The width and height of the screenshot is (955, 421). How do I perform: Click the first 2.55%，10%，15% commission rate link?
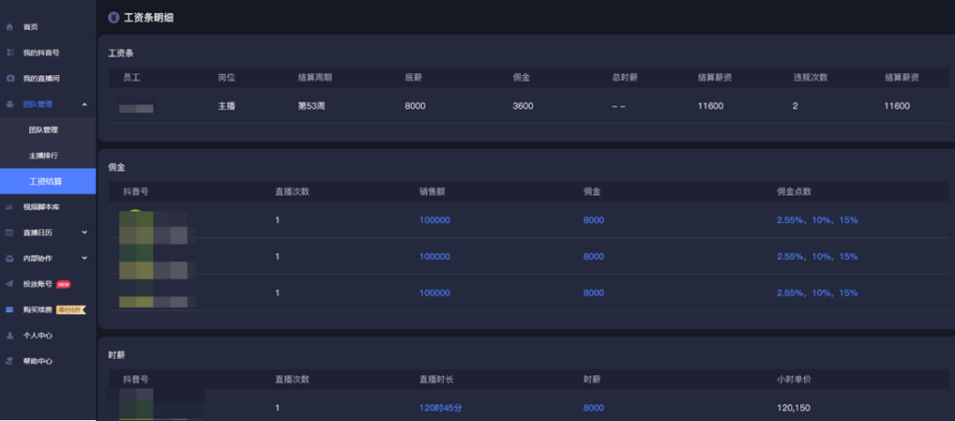pyautogui.click(x=817, y=220)
